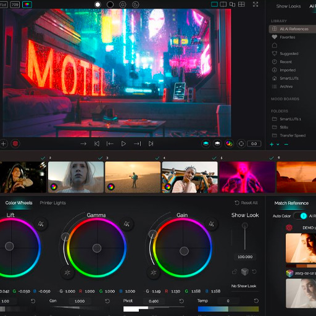Select the 709 color space button
The height and width of the screenshot is (316, 316).
coord(15,4)
